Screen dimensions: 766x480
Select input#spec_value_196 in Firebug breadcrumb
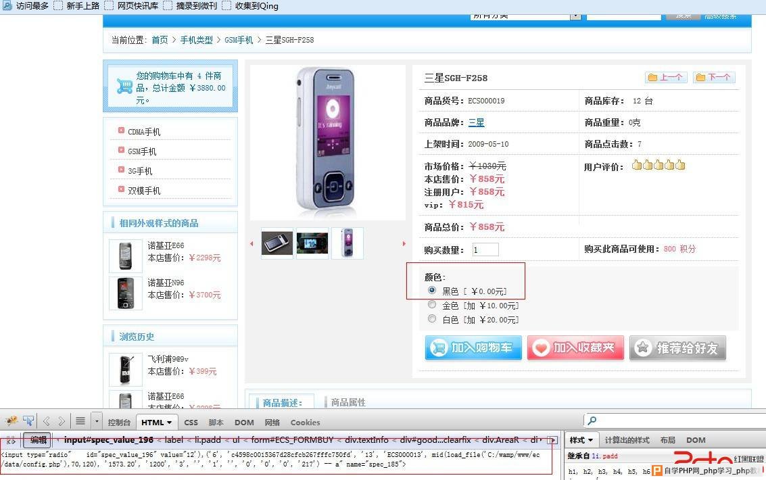point(108,440)
